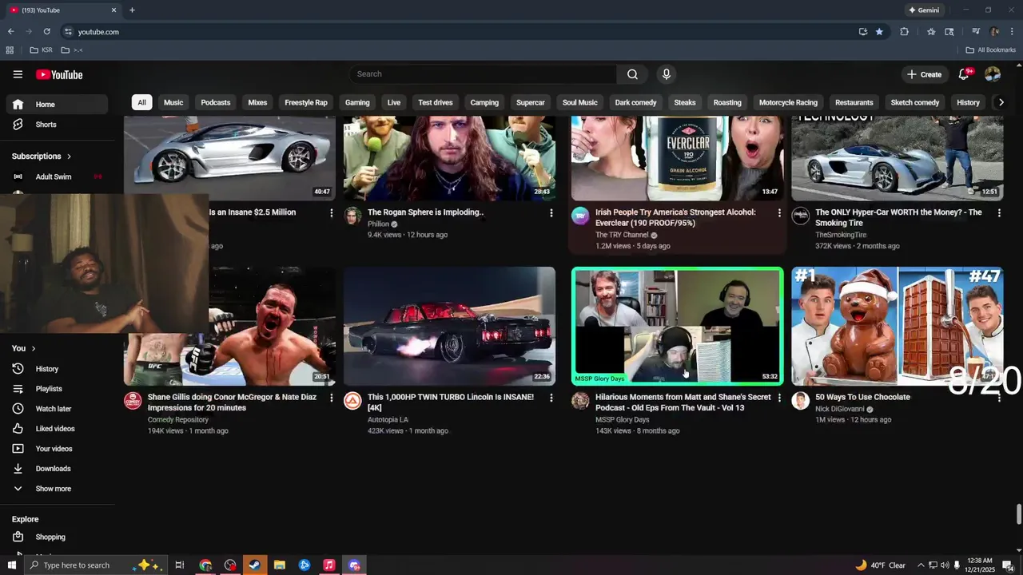Reload the page
This screenshot has width=1023, height=575.
tap(47, 32)
